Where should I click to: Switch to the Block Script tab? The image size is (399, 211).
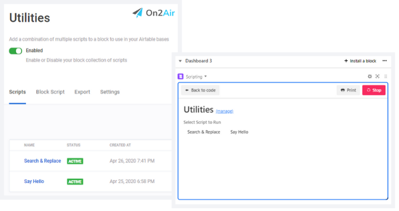click(x=50, y=92)
